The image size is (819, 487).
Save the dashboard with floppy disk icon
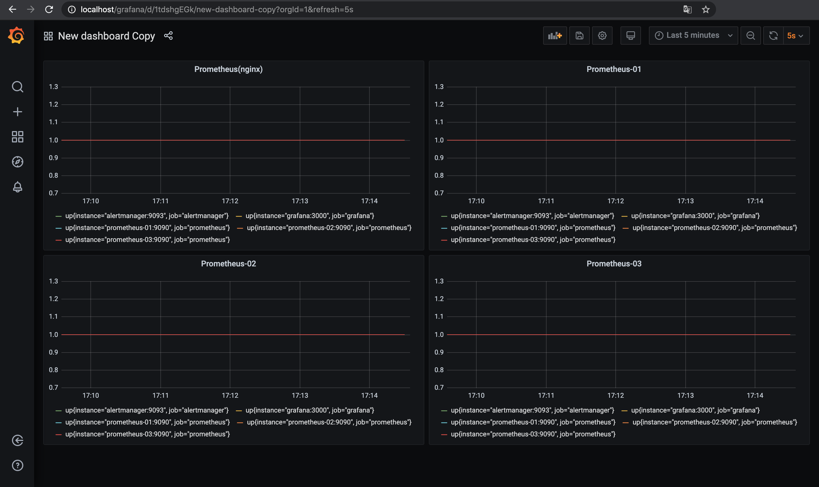coord(579,36)
